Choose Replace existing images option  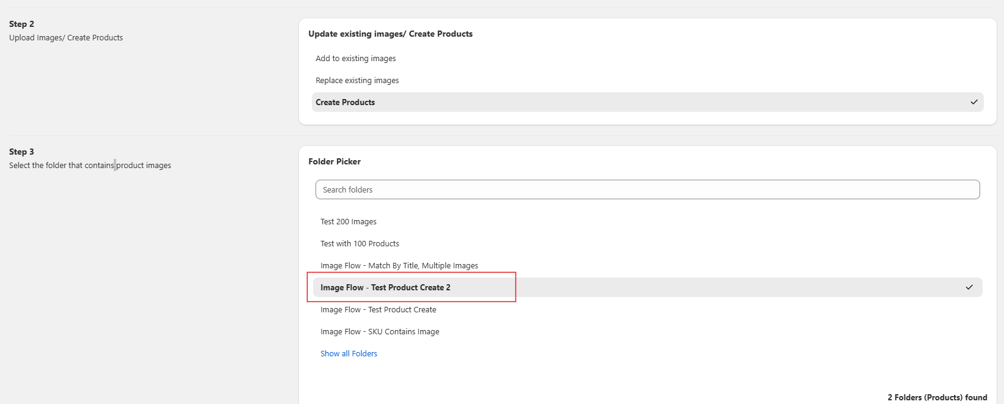coord(357,81)
